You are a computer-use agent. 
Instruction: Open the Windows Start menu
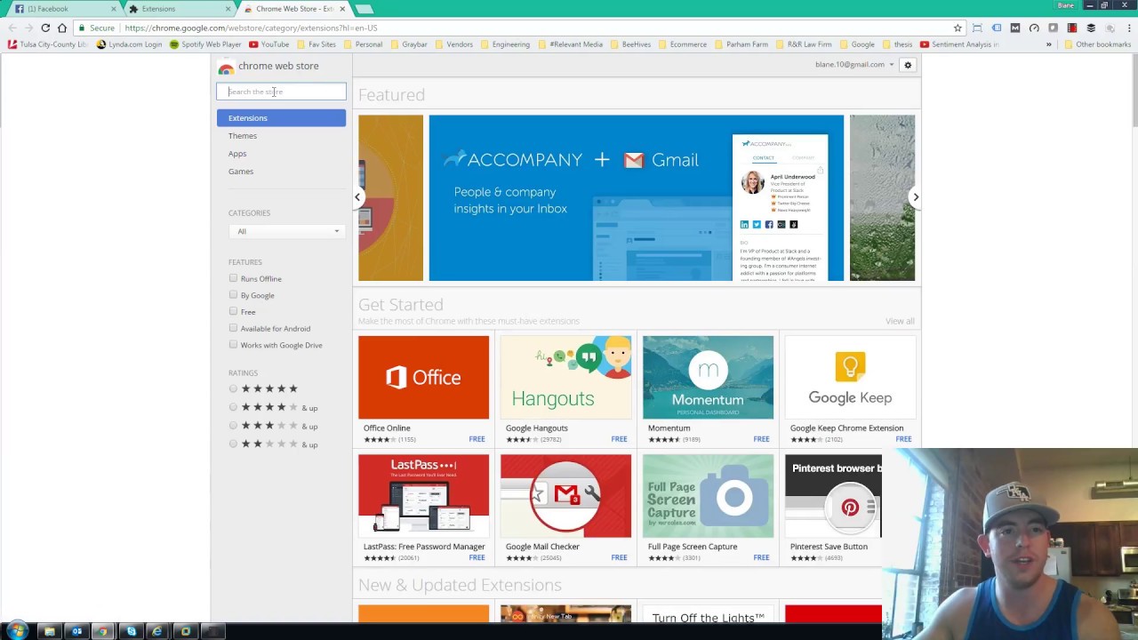pos(17,631)
